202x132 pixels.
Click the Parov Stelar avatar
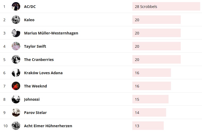coord(16,112)
